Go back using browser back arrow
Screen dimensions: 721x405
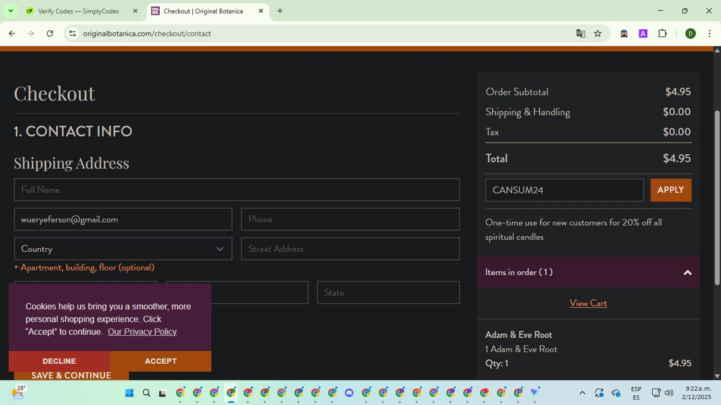[x=12, y=34]
